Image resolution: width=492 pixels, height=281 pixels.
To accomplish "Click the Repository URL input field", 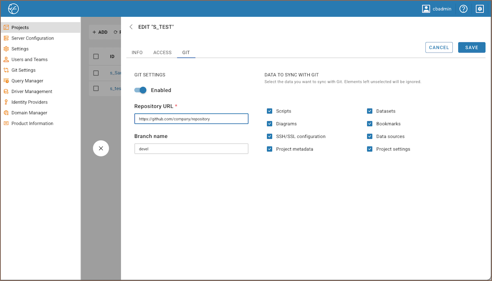I will click(x=191, y=119).
